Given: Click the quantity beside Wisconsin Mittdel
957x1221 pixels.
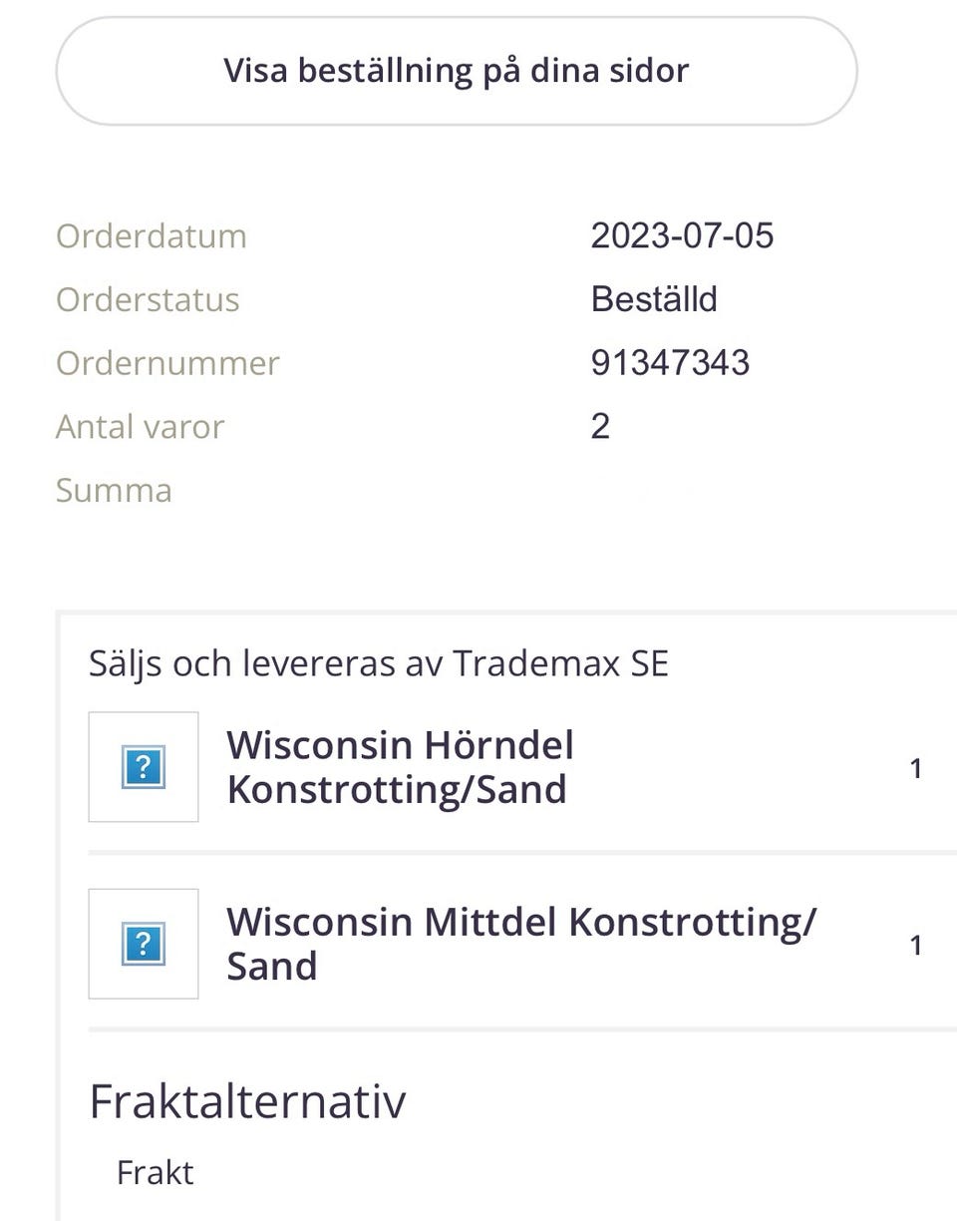Looking at the screenshot, I should pos(916,945).
